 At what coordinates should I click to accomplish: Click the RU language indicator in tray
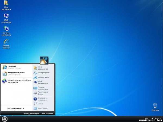tap(146, 119)
